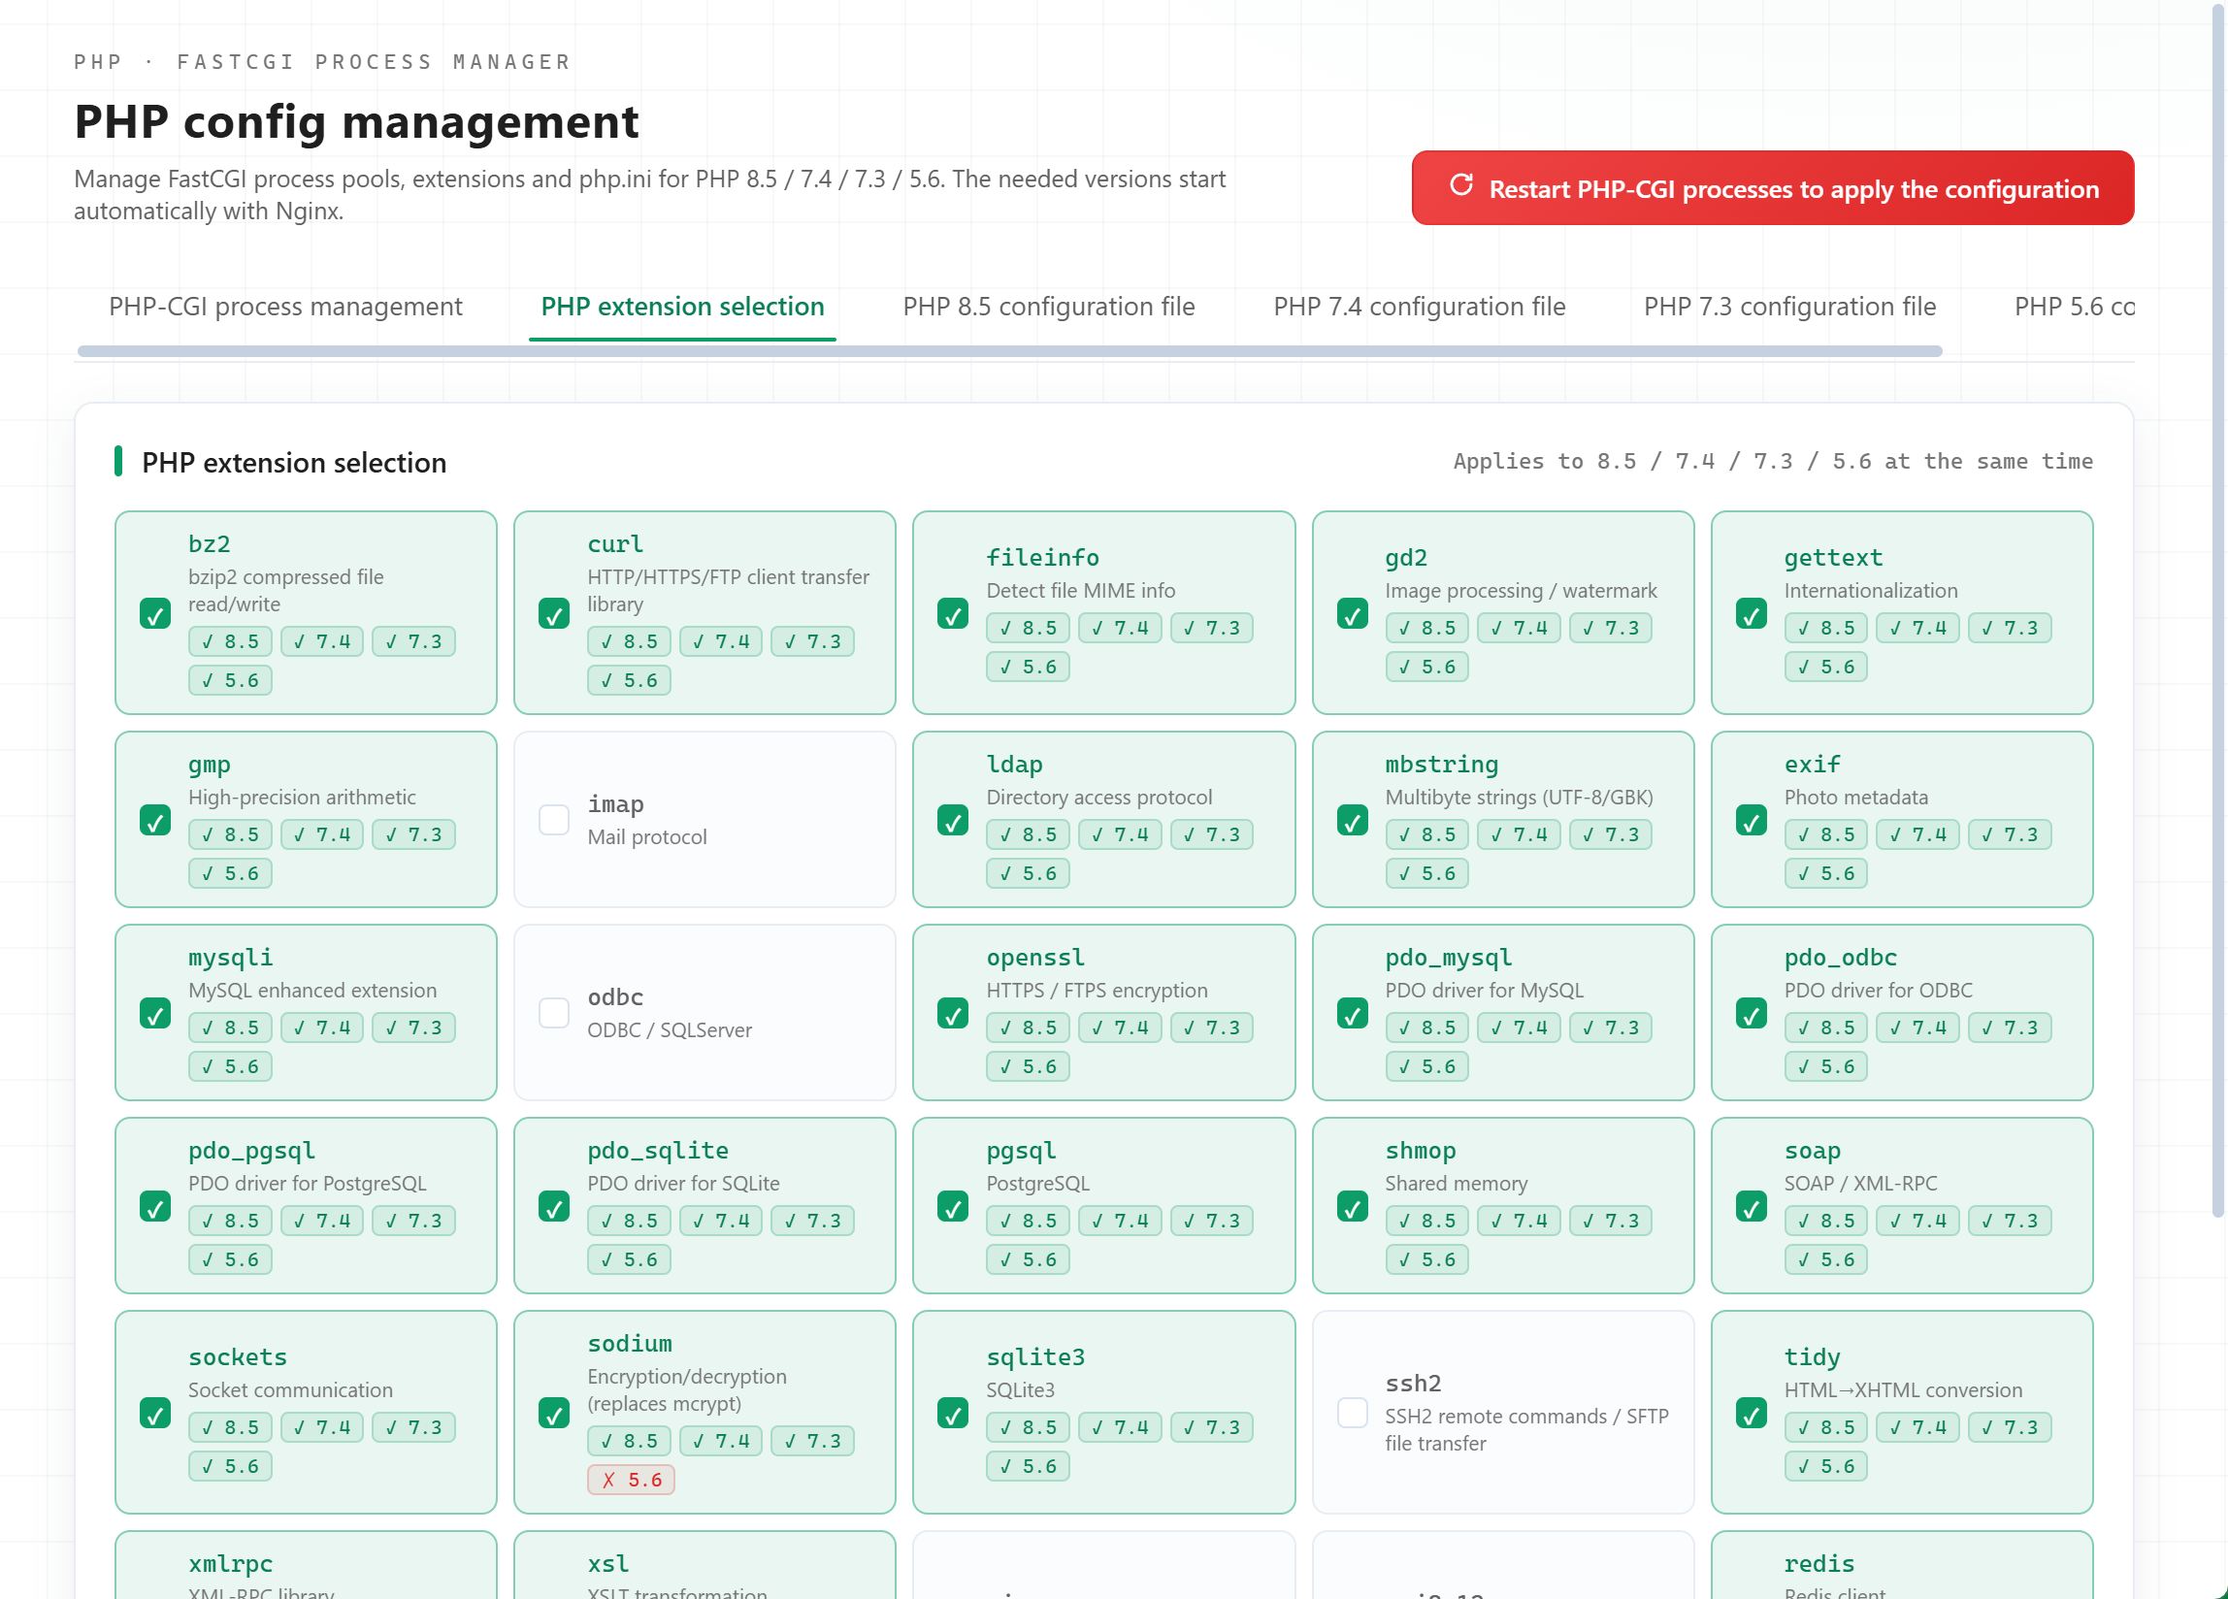This screenshot has height=1599, width=2228.
Task: Click the 'High-precision arithmetic' description
Action: tap(302, 798)
